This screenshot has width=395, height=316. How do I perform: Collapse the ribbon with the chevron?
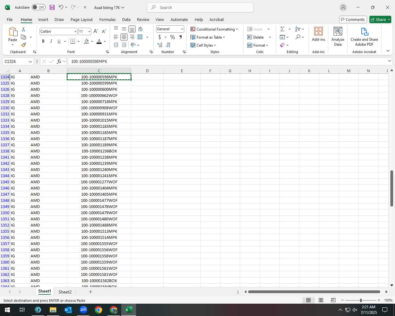pos(388,51)
